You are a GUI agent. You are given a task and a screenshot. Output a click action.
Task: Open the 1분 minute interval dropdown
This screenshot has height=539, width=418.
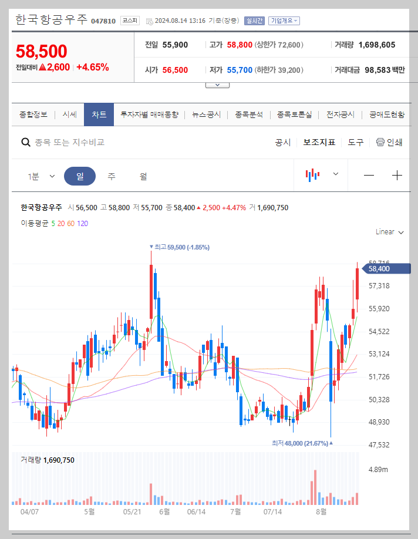[41, 176]
